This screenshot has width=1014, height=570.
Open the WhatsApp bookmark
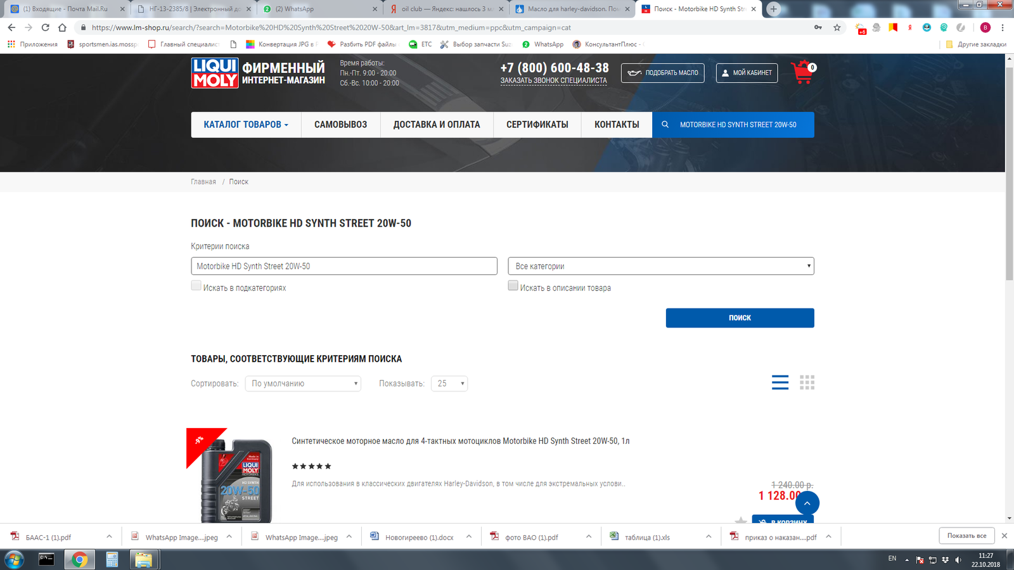pyautogui.click(x=542, y=44)
